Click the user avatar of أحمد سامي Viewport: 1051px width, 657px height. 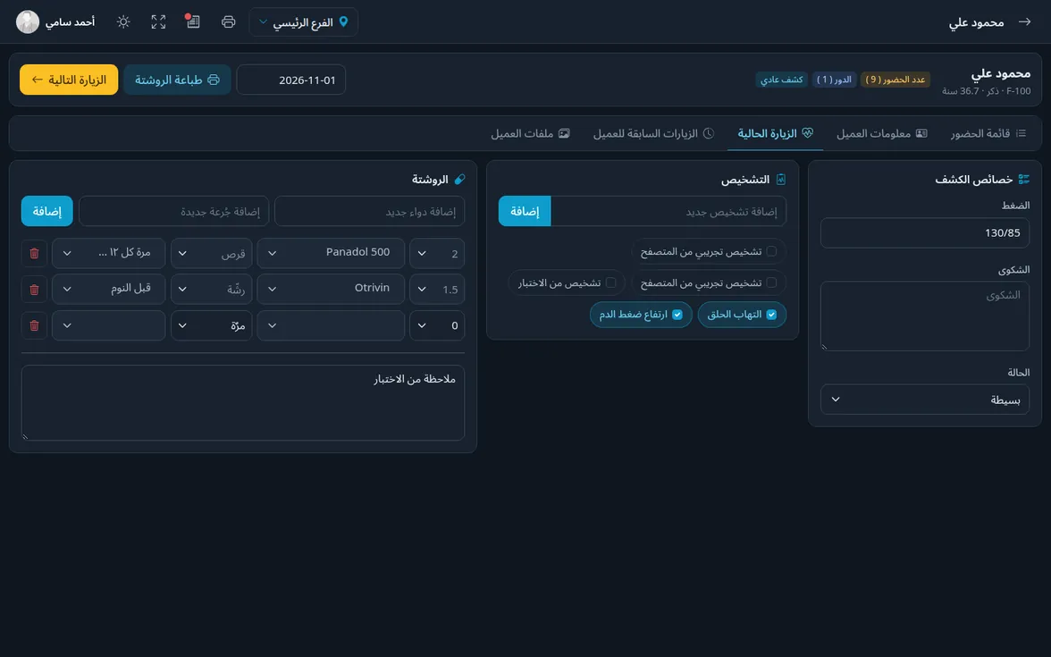pyautogui.click(x=28, y=22)
